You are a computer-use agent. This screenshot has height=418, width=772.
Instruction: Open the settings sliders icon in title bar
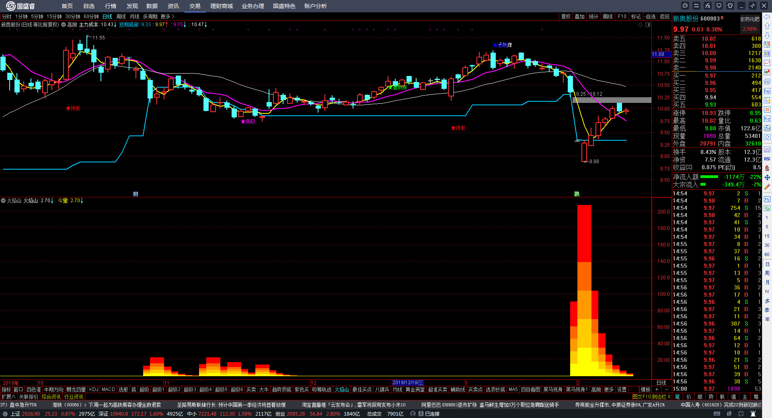click(x=696, y=6)
